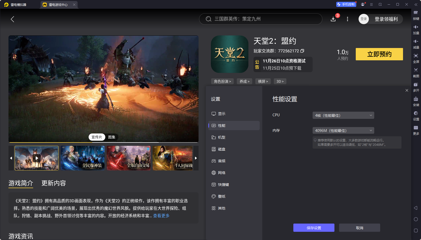Viewport: 421px width, 240px height.
Task: Open the 内存 memory size dropdown
Action: point(343,130)
